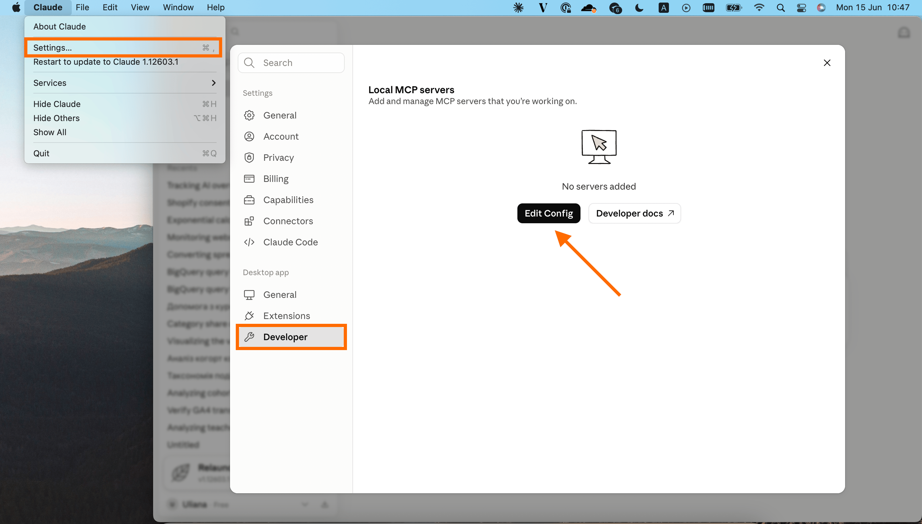Image resolution: width=922 pixels, height=524 pixels.
Task: Open Developer docs link
Action: click(634, 213)
